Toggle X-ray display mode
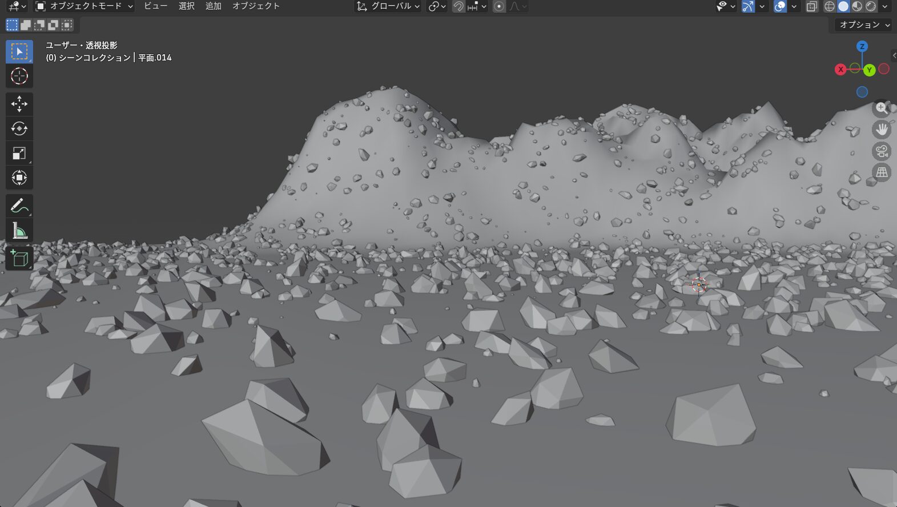The width and height of the screenshot is (897, 507). 811,6
